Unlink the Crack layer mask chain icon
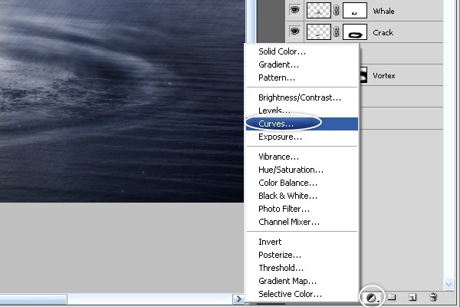460x307 pixels. [x=337, y=31]
